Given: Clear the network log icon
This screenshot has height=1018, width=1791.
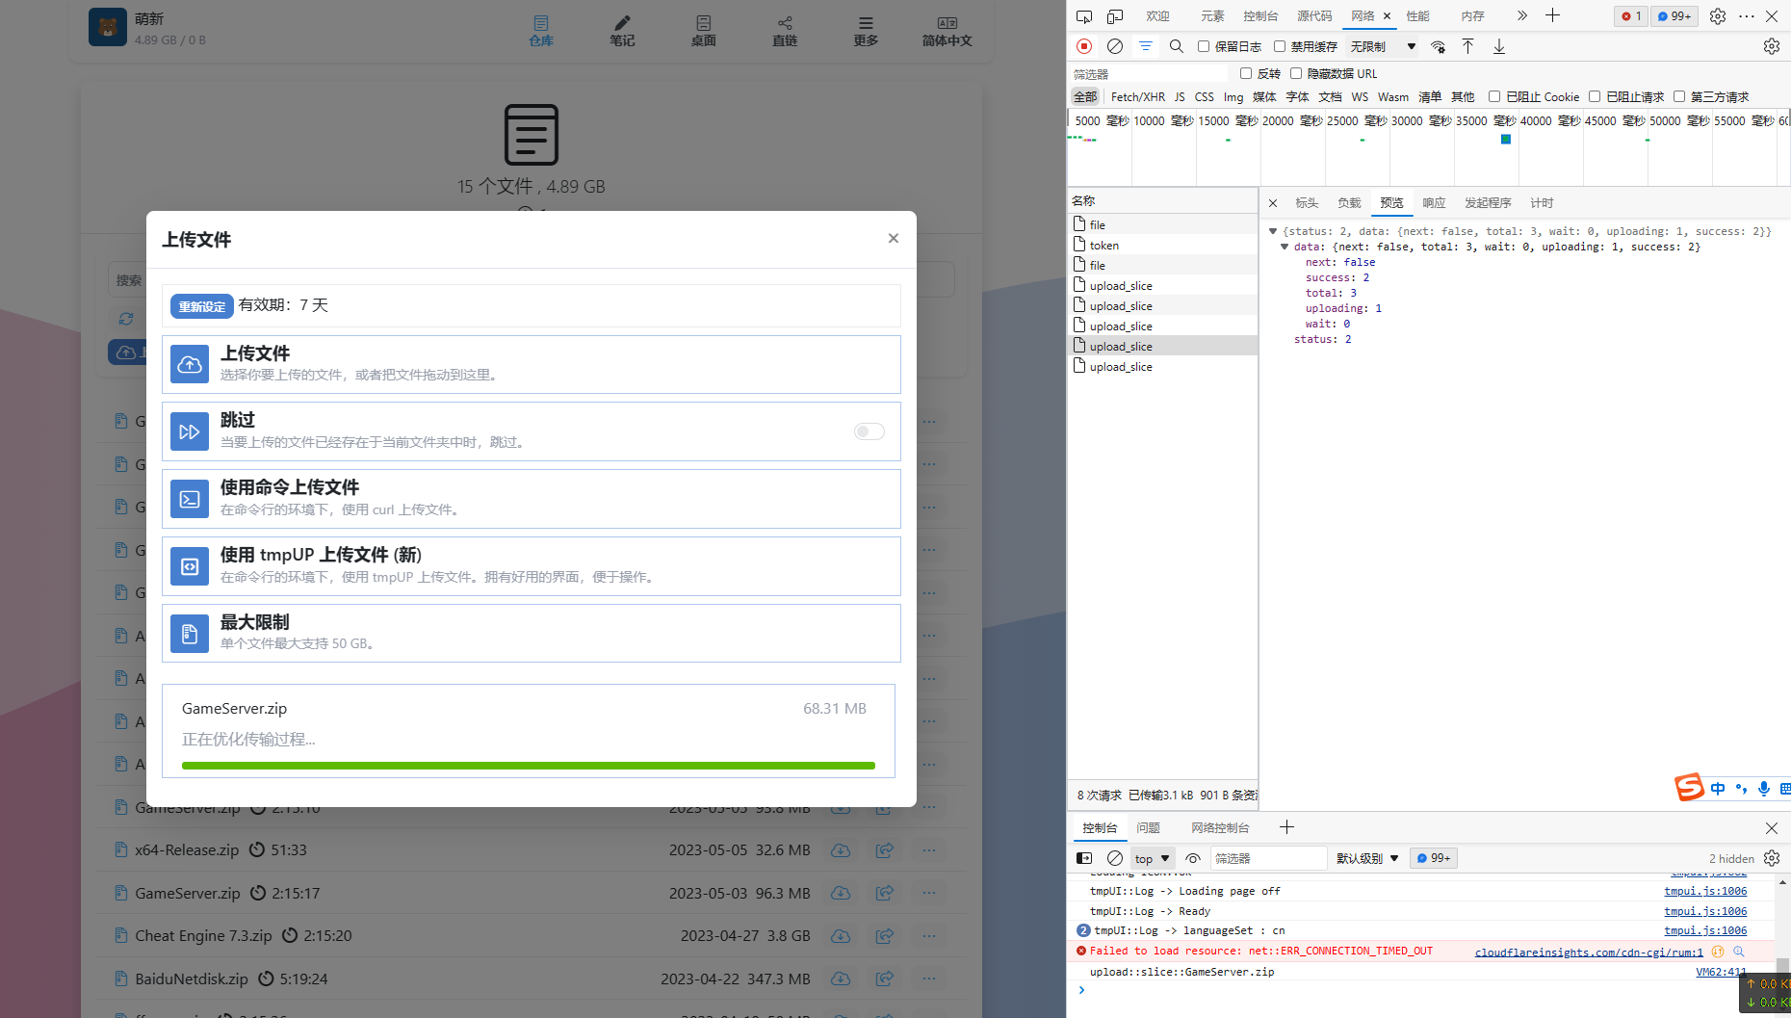Looking at the screenshot, I should click(x=1115, y=46).
